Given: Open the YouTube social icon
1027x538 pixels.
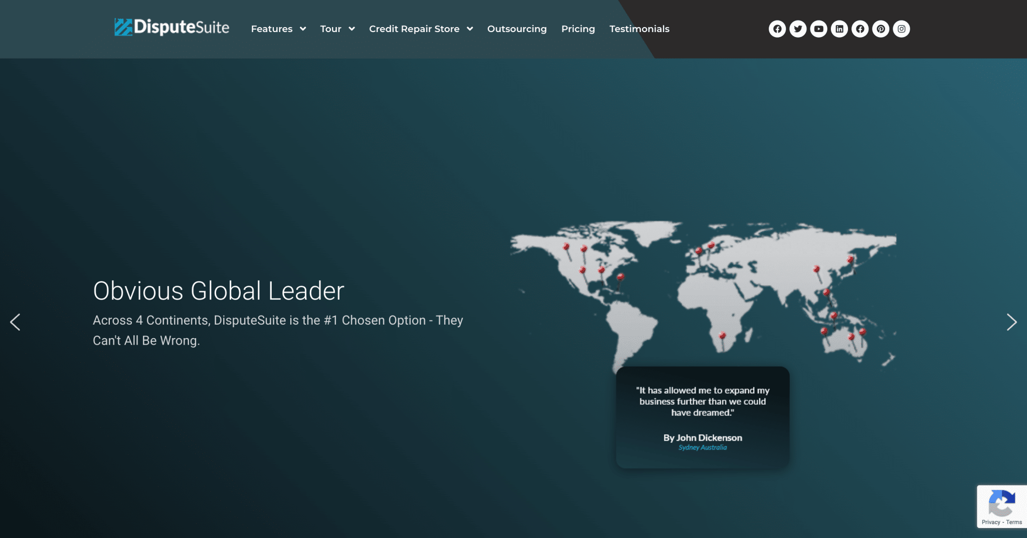Looking at the screenshot, I should pos(818,29).
